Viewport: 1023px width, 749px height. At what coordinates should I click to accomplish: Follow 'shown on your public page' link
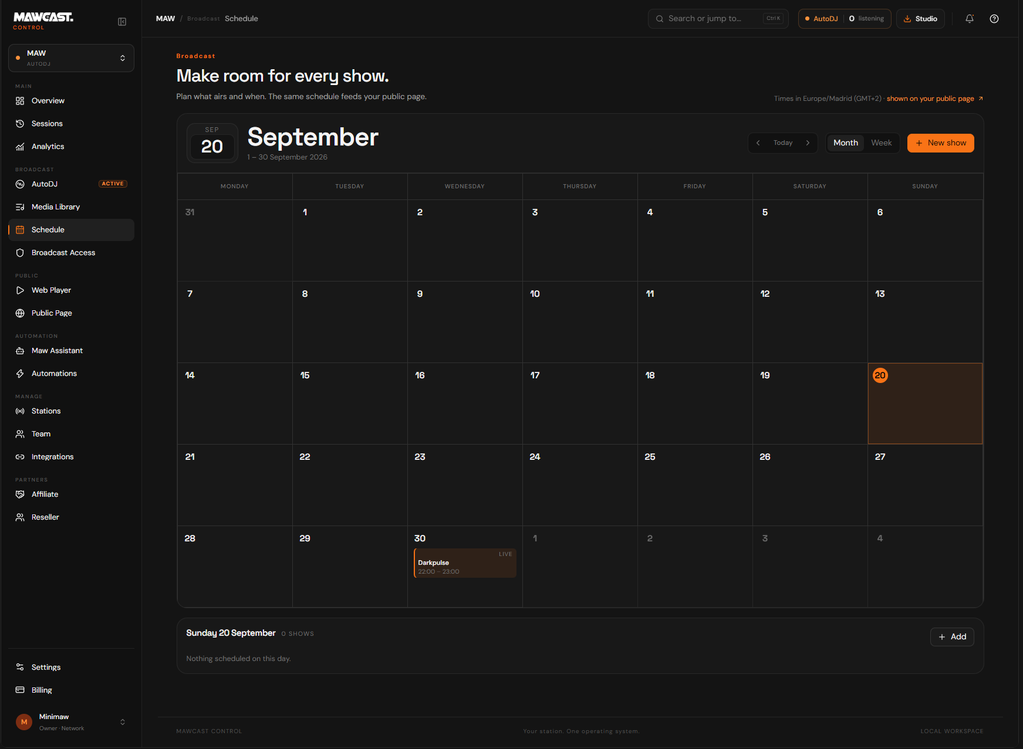[935, 99]
